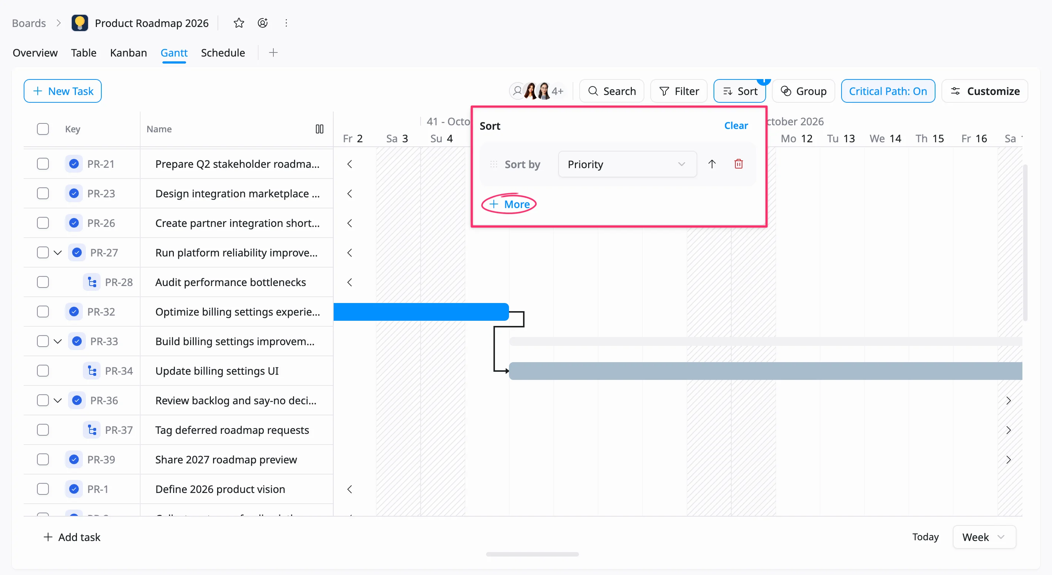Image resolution: width=1052 pixels, height=575 pixels.
Task: Open the board's three-dot options menu
Action: pos(286,23)
